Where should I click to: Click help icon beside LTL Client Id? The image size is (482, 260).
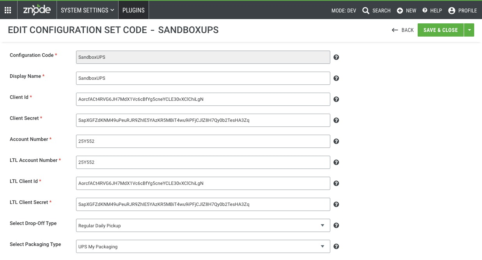coord(336,183)
